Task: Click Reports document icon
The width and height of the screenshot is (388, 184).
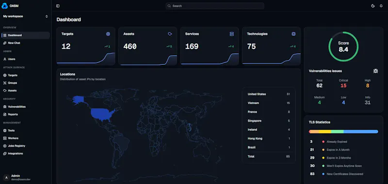Action: 5,114
